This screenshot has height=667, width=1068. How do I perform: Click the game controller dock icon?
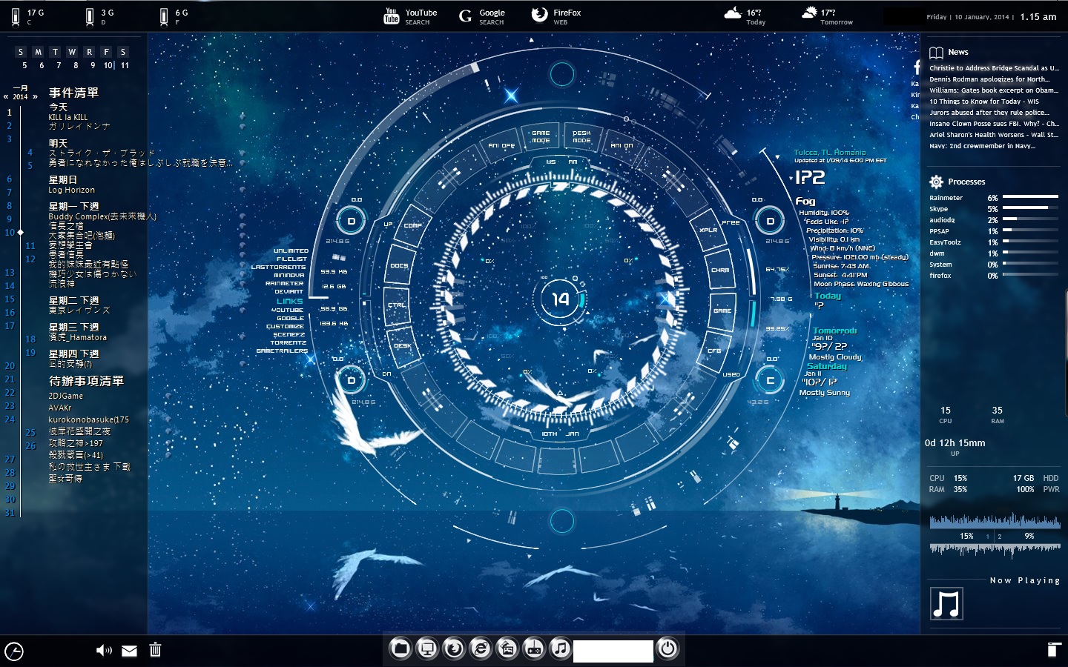534,649
